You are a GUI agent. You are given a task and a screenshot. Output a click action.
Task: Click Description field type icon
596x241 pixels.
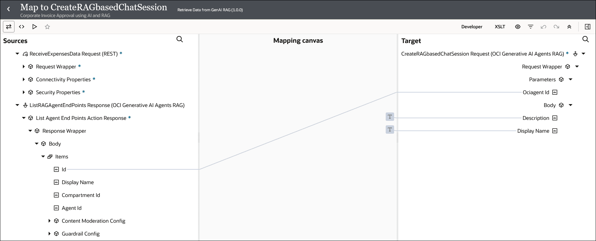tap(555, 118)
